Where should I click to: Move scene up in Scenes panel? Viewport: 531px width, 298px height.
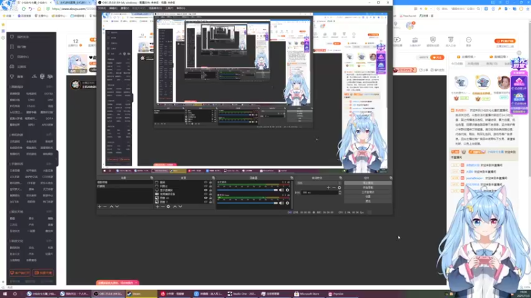112,207
